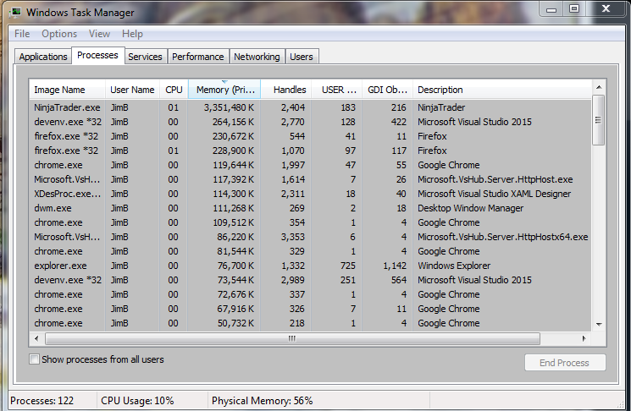Enable Show processes from all users
Screen dimensions: 631x411
[x=35, y=359]
